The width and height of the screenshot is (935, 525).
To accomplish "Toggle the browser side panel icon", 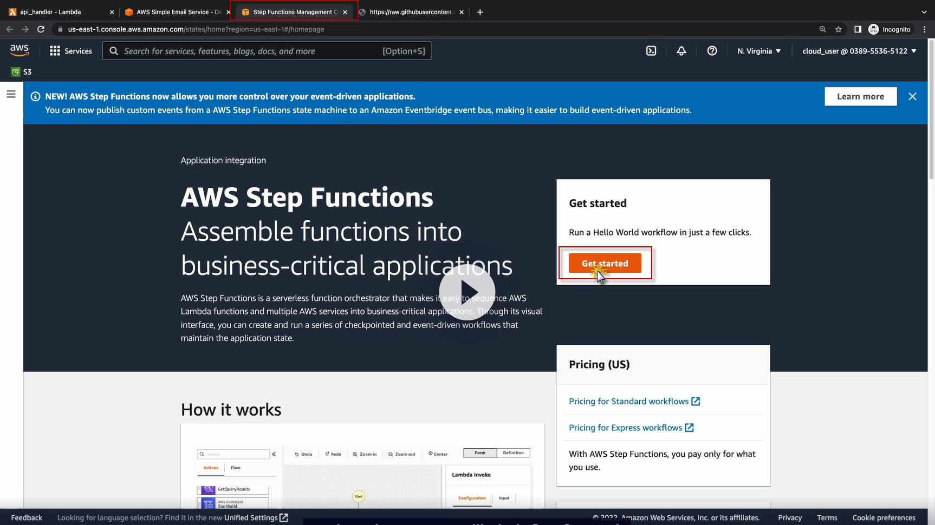I will pos(858,29).
